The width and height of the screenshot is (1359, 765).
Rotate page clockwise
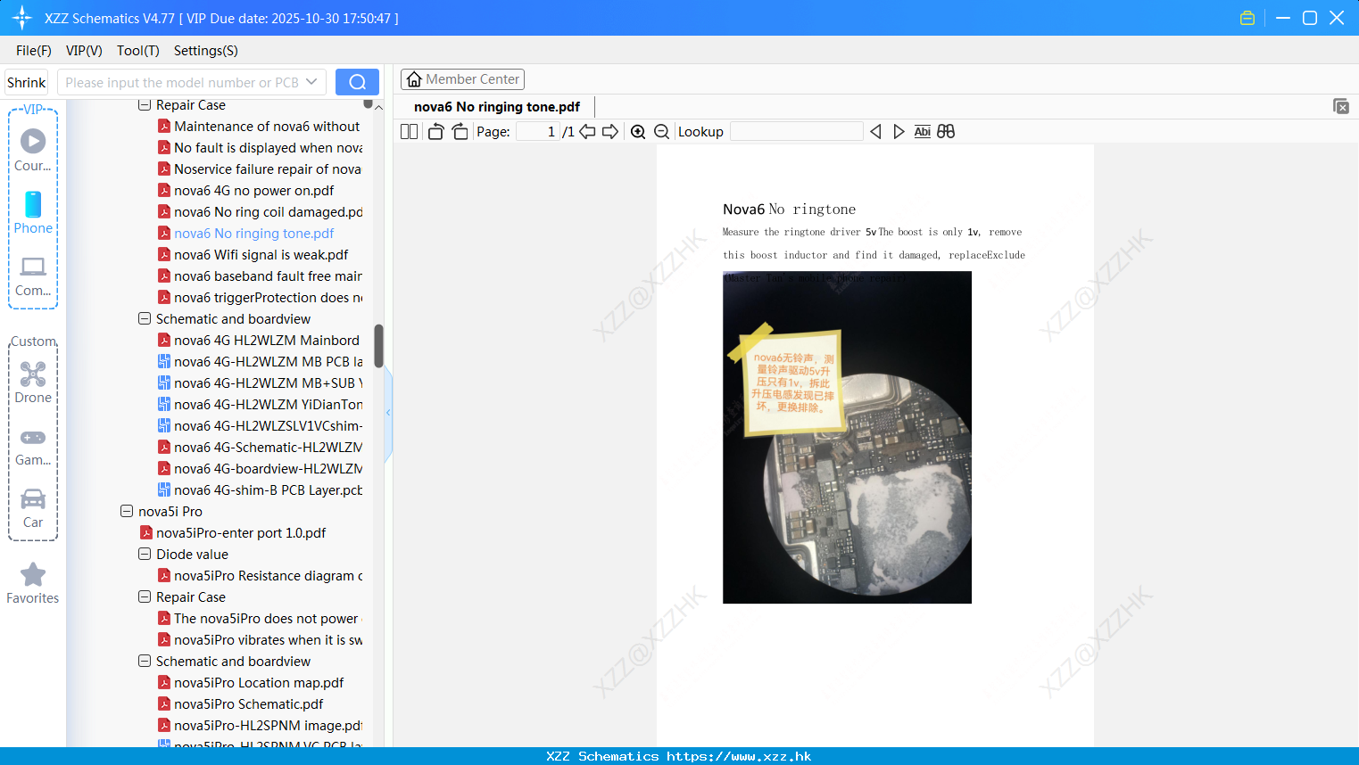tap(460, 132)
